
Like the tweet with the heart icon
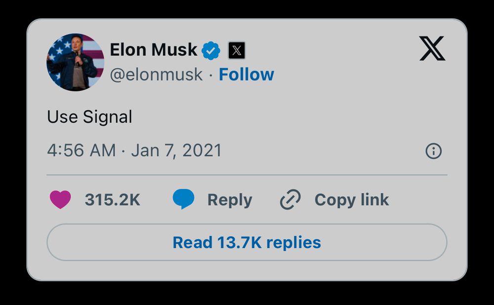60,200
